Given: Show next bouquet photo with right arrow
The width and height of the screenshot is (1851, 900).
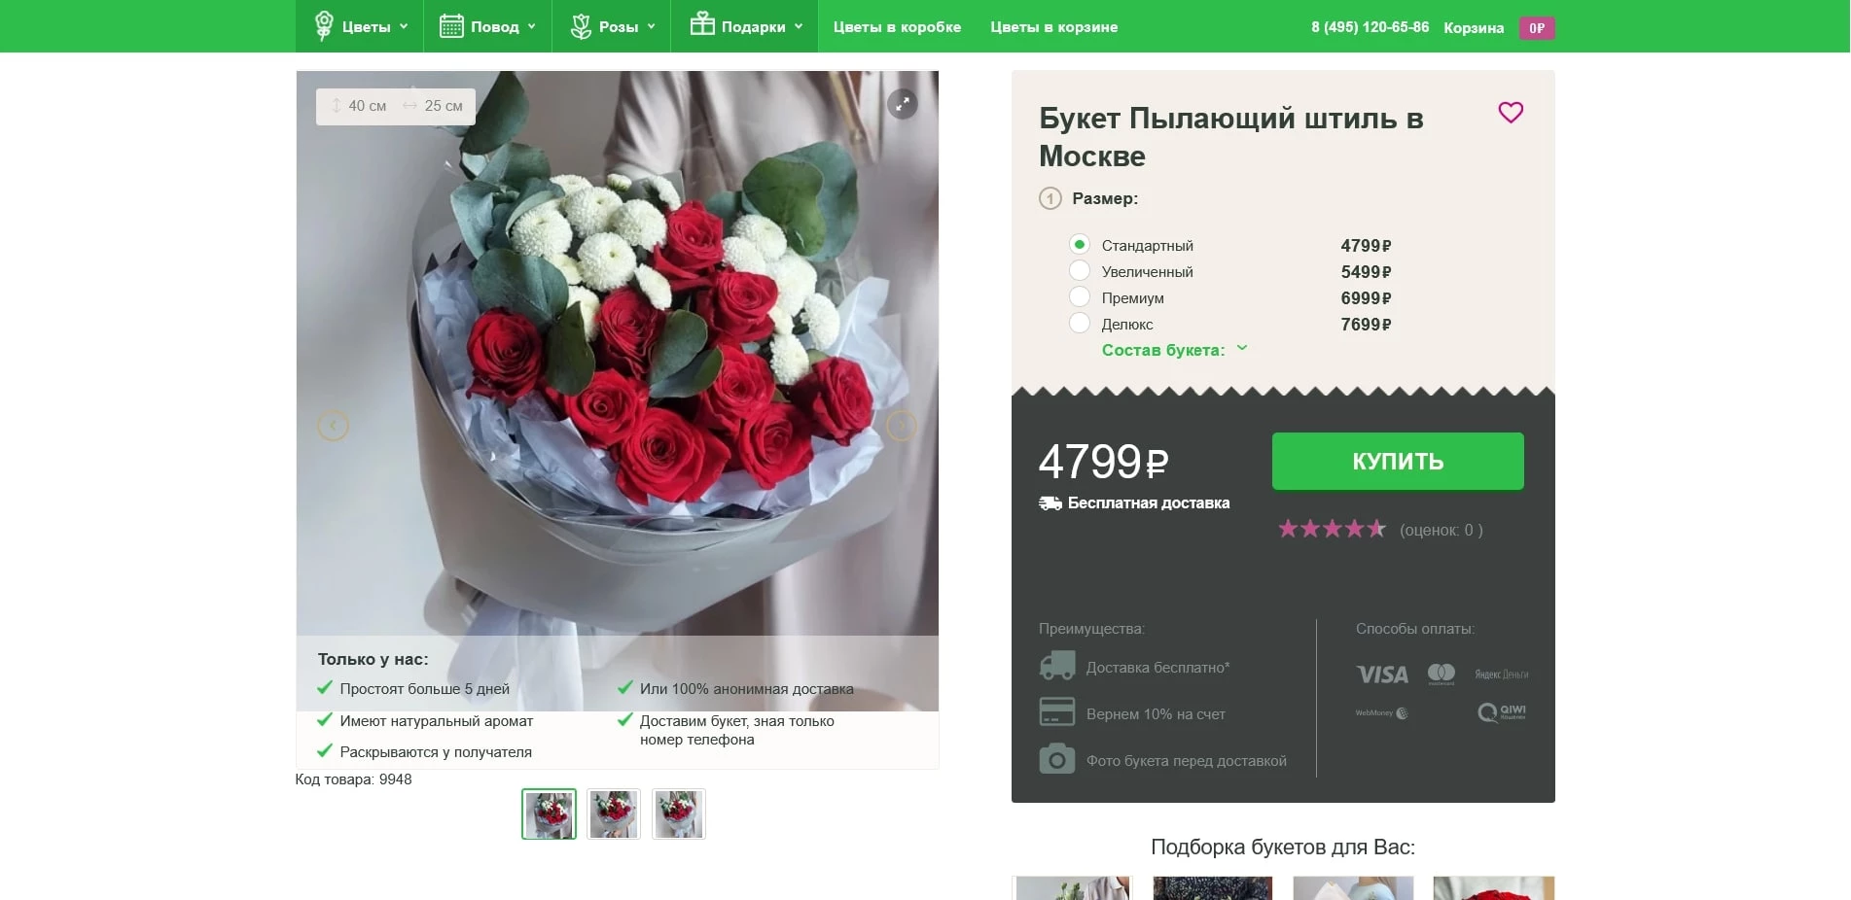Looking at the screenshot, I should pyautogui.click(x=902, y=426).
